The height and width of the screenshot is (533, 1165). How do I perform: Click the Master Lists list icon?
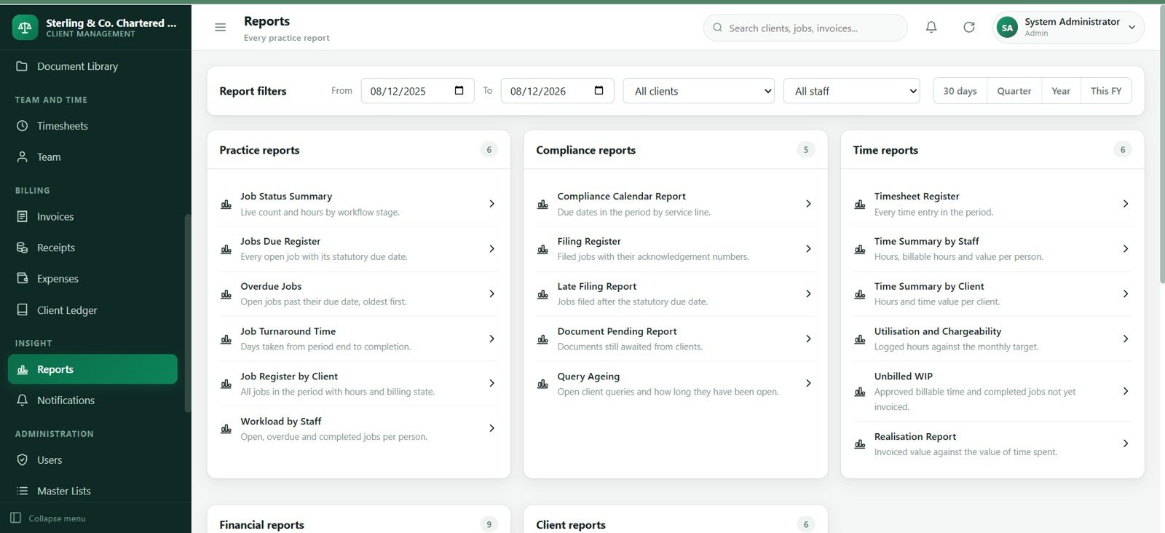(23, 491)
